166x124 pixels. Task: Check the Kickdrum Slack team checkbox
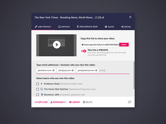pyautogui.click(x=38, y=84)
